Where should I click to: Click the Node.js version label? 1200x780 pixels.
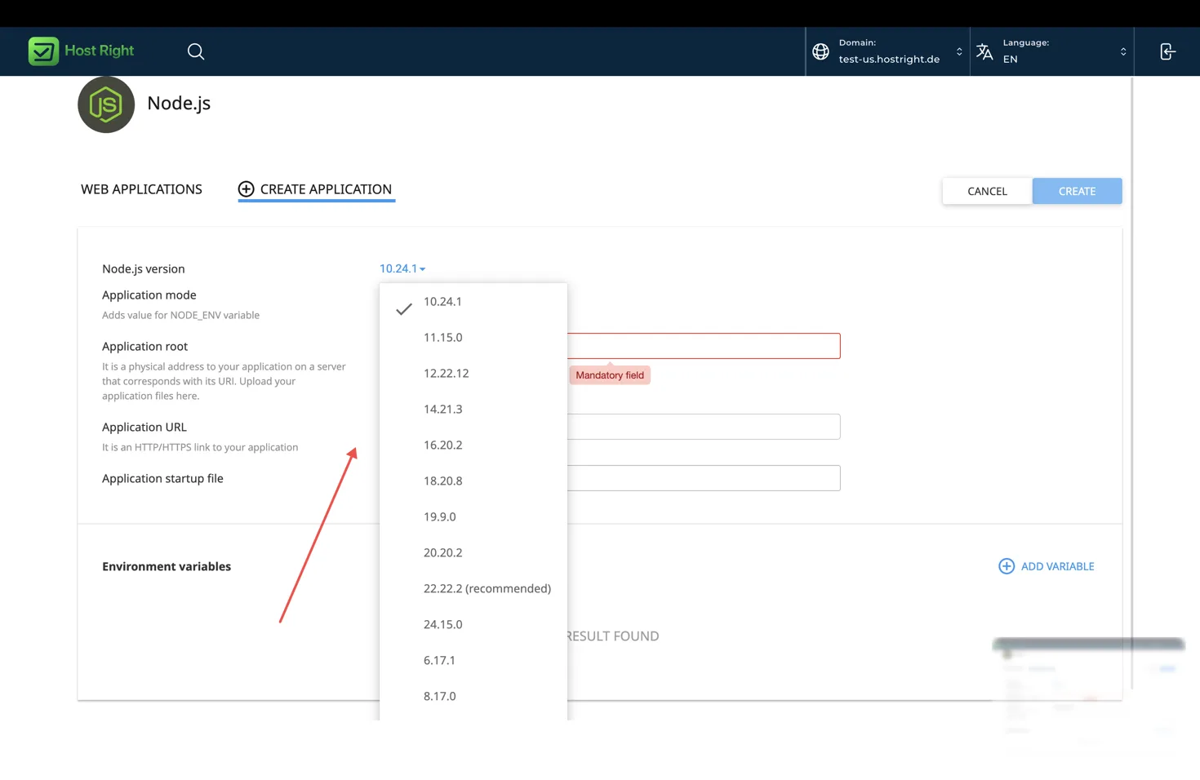tap(144, 268)
